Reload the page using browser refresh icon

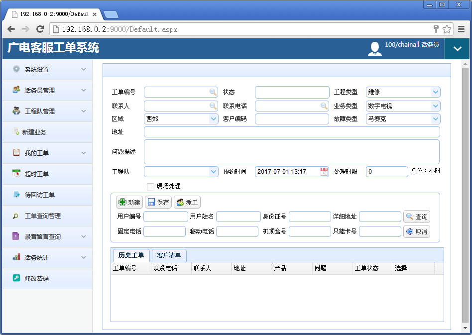[40, 29]
